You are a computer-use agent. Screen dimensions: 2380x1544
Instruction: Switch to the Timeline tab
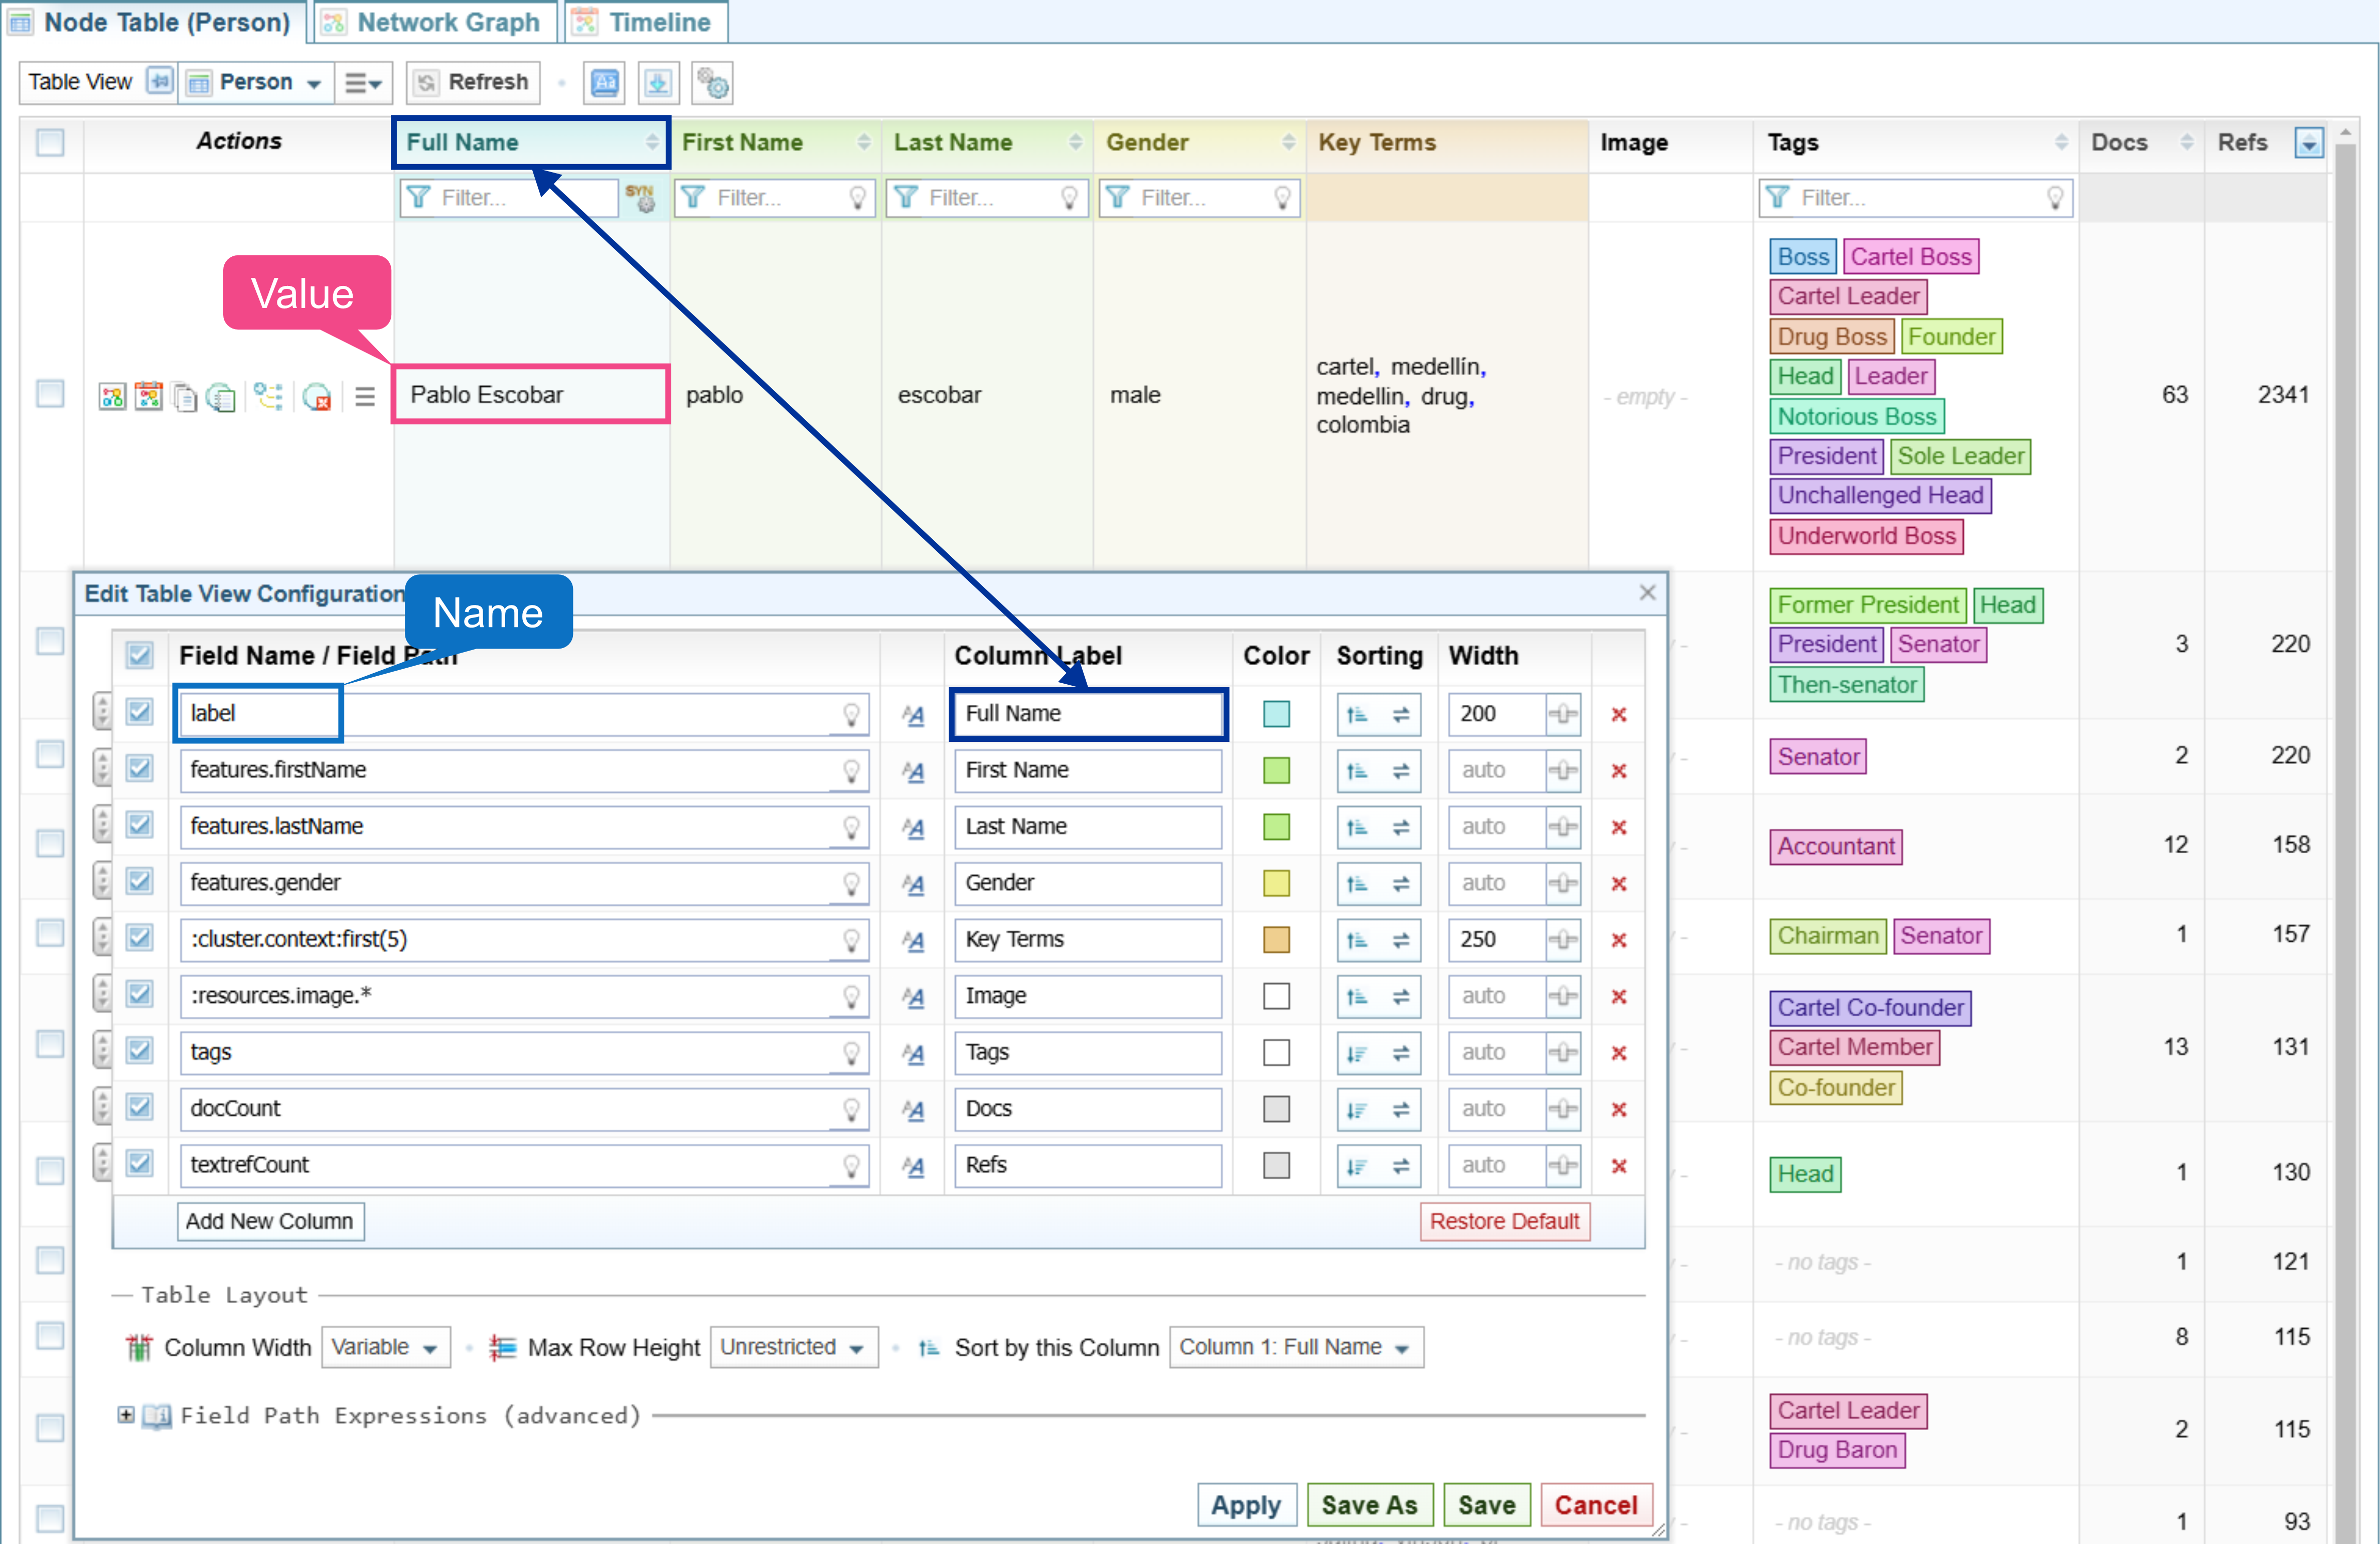click(646, 22)
